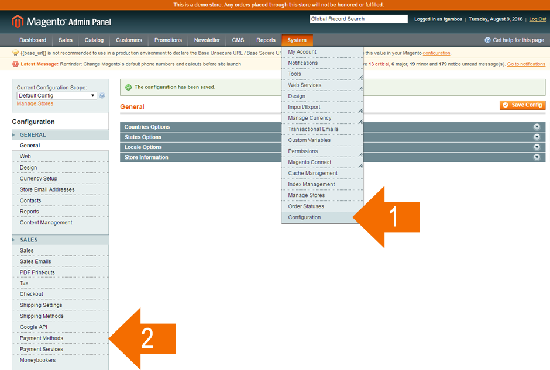
Task: Open Magento Connect submenu
Action: 322,162
